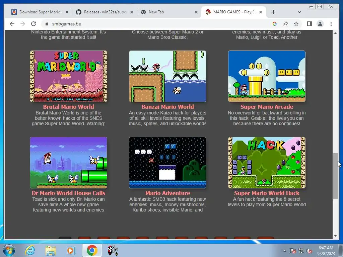Click the Brutal Mario World title link
The height and width of the screenshot is (257, 343).
(68, 107)
